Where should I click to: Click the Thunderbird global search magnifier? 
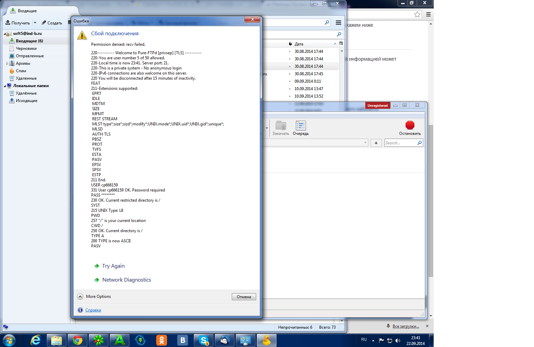(x=327, y=23)
